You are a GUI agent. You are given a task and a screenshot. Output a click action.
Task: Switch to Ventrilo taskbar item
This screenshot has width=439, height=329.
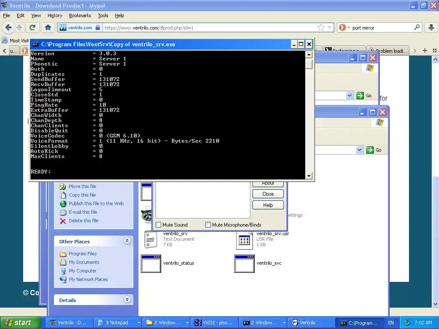pyautogui.click(x=311, y=323)
